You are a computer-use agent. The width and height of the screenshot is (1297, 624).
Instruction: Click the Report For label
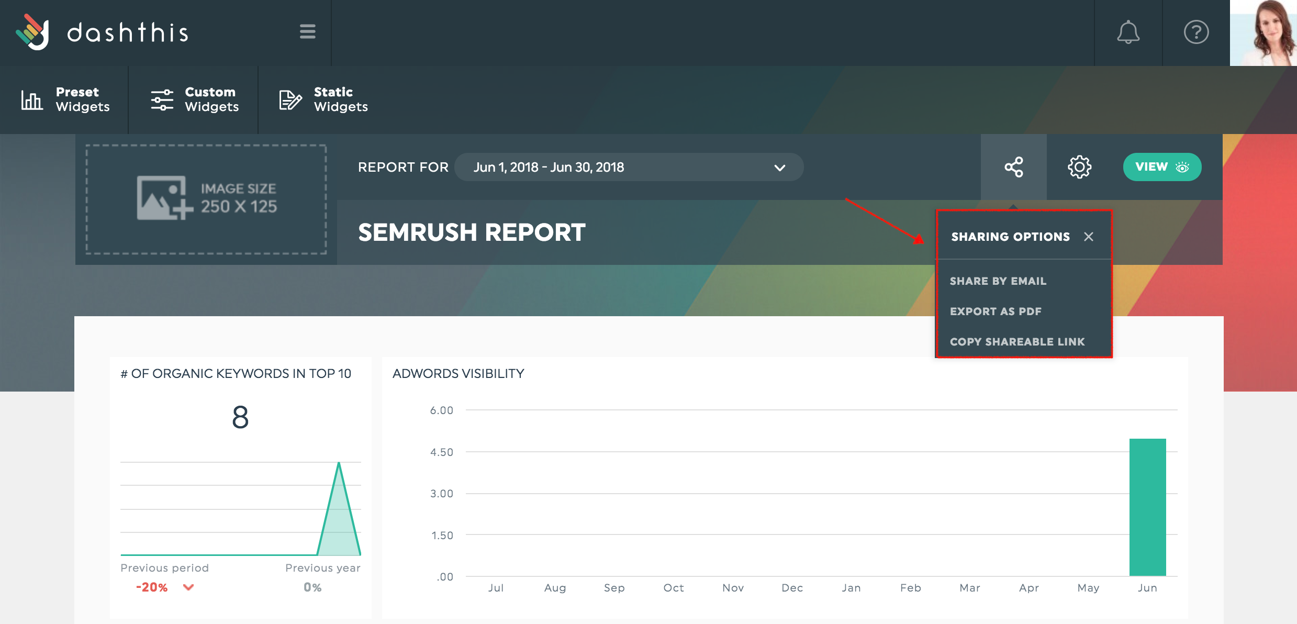[403, 167]
